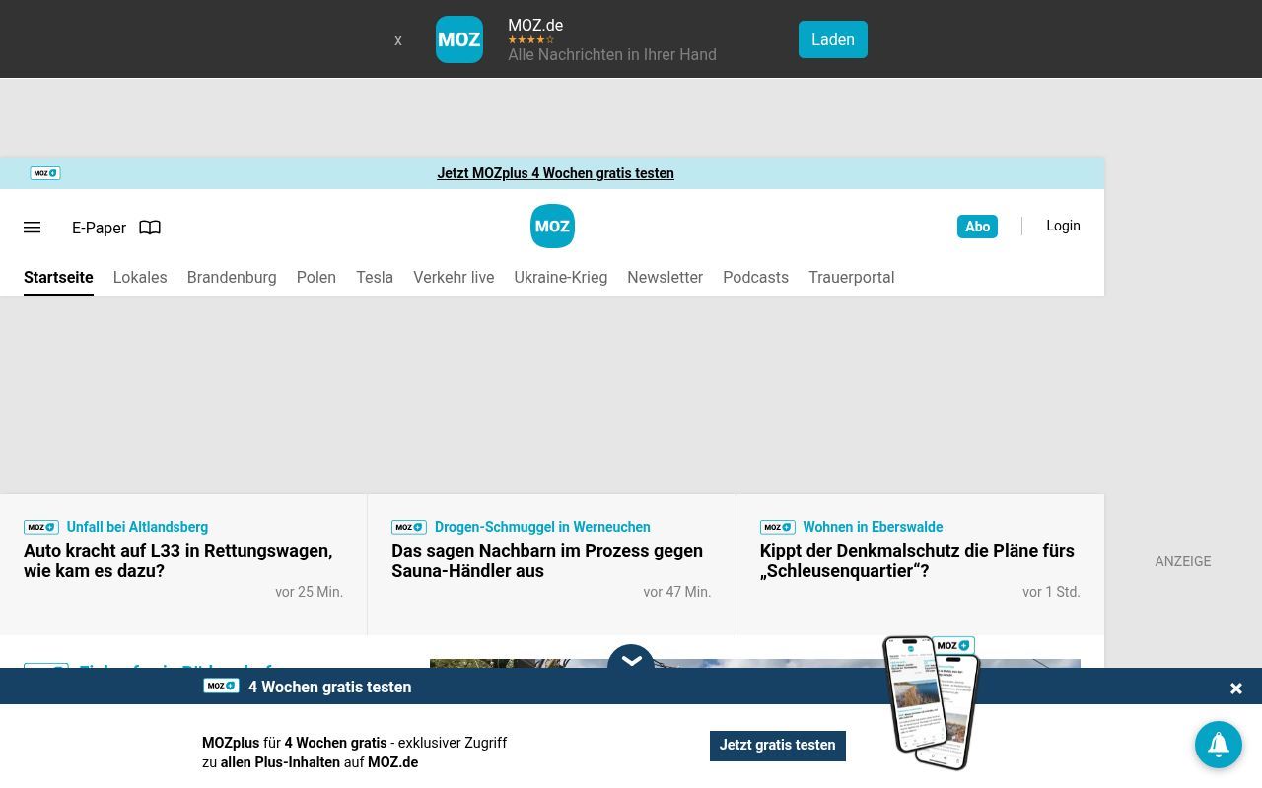The height and width of the screenshot is (788, 1262).
Task: Open the Brandenburg section
Action: [x=232, y=278]
